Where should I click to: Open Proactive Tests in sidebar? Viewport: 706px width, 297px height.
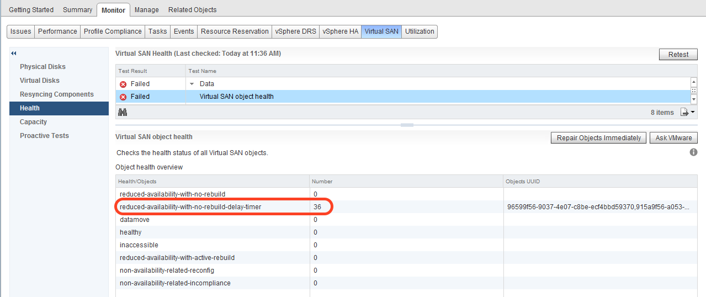click(x=44, y=136)
